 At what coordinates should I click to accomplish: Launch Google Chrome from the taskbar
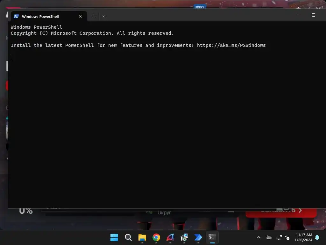pyautogui.click(x=156, y=237)
